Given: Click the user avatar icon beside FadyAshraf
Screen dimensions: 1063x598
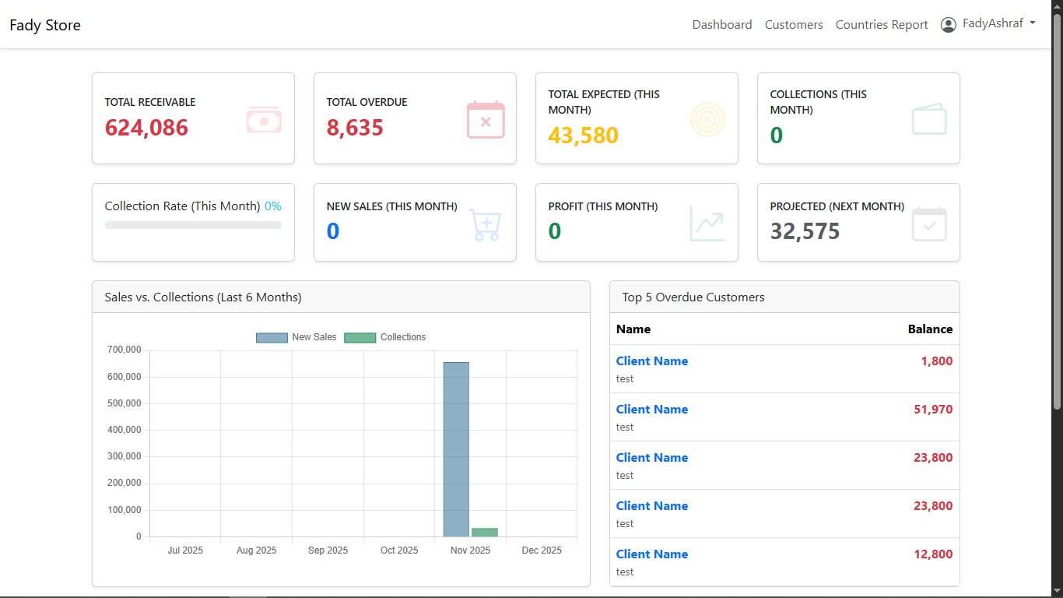Looking at the screenshot, I should (x=948, y=25).
